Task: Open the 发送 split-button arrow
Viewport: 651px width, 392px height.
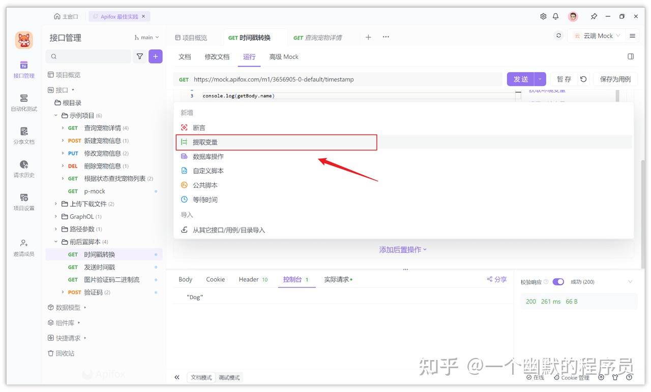Action: (540, 79)
